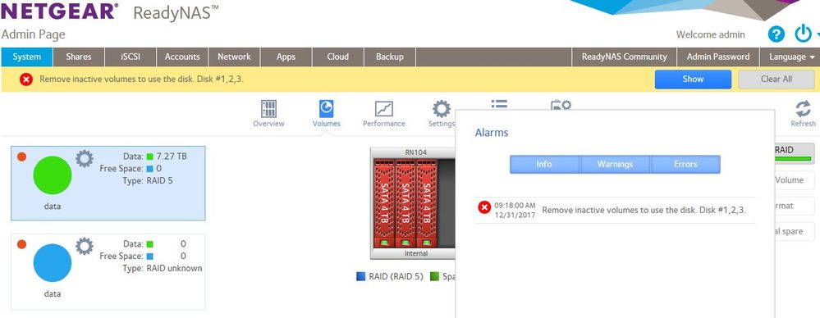Viewport: 820px width, 318px height.
Task: Open gear menu for RAID 5 data volume
Action: pyautogui.click(x=85, y=158)
